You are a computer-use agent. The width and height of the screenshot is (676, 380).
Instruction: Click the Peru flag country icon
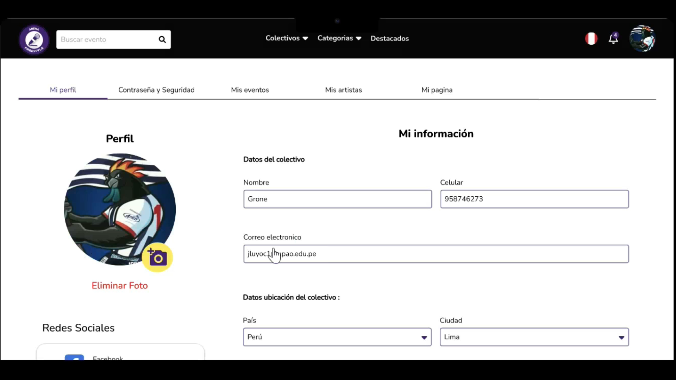pyautogui.click(x=591, y=38)
